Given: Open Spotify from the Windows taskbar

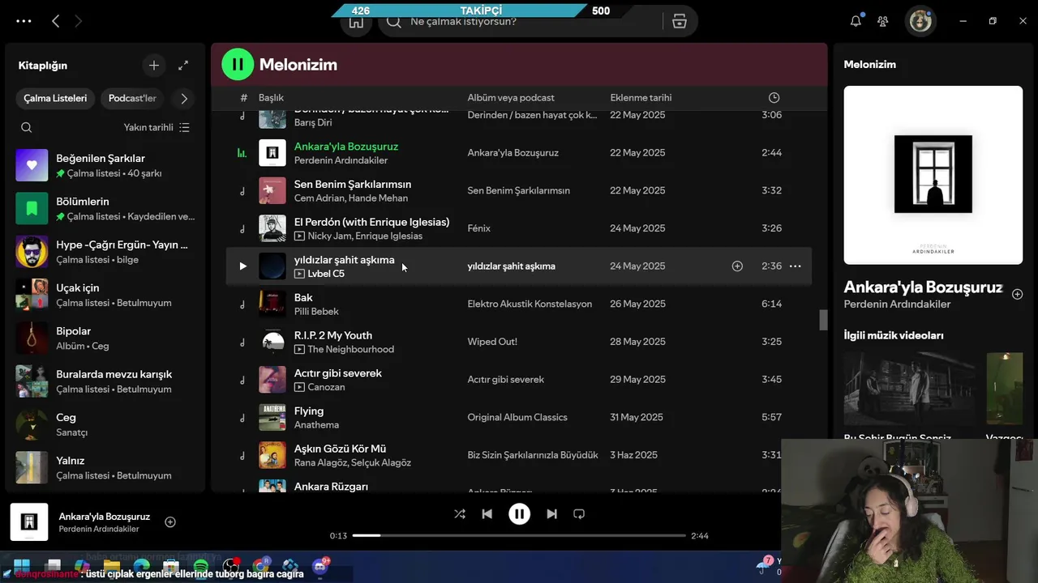Looking at the screenshot, I should click(201, 565).
